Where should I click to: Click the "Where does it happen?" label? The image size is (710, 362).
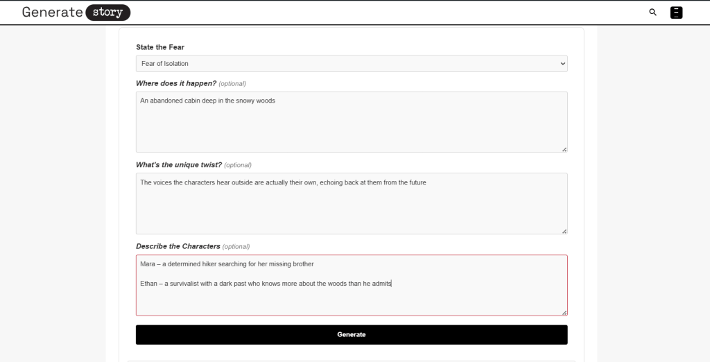click(176, 83)
